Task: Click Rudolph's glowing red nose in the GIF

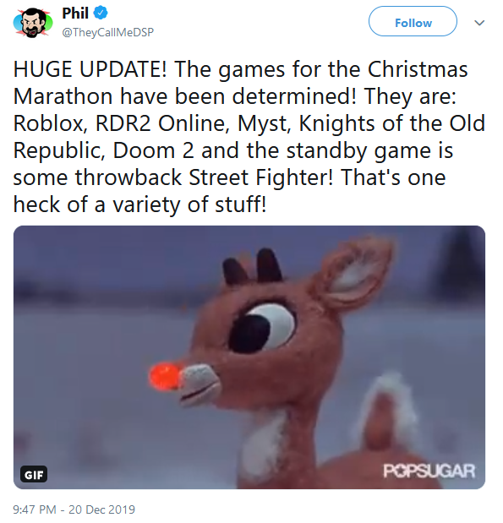Action: [x=166, y=376]
